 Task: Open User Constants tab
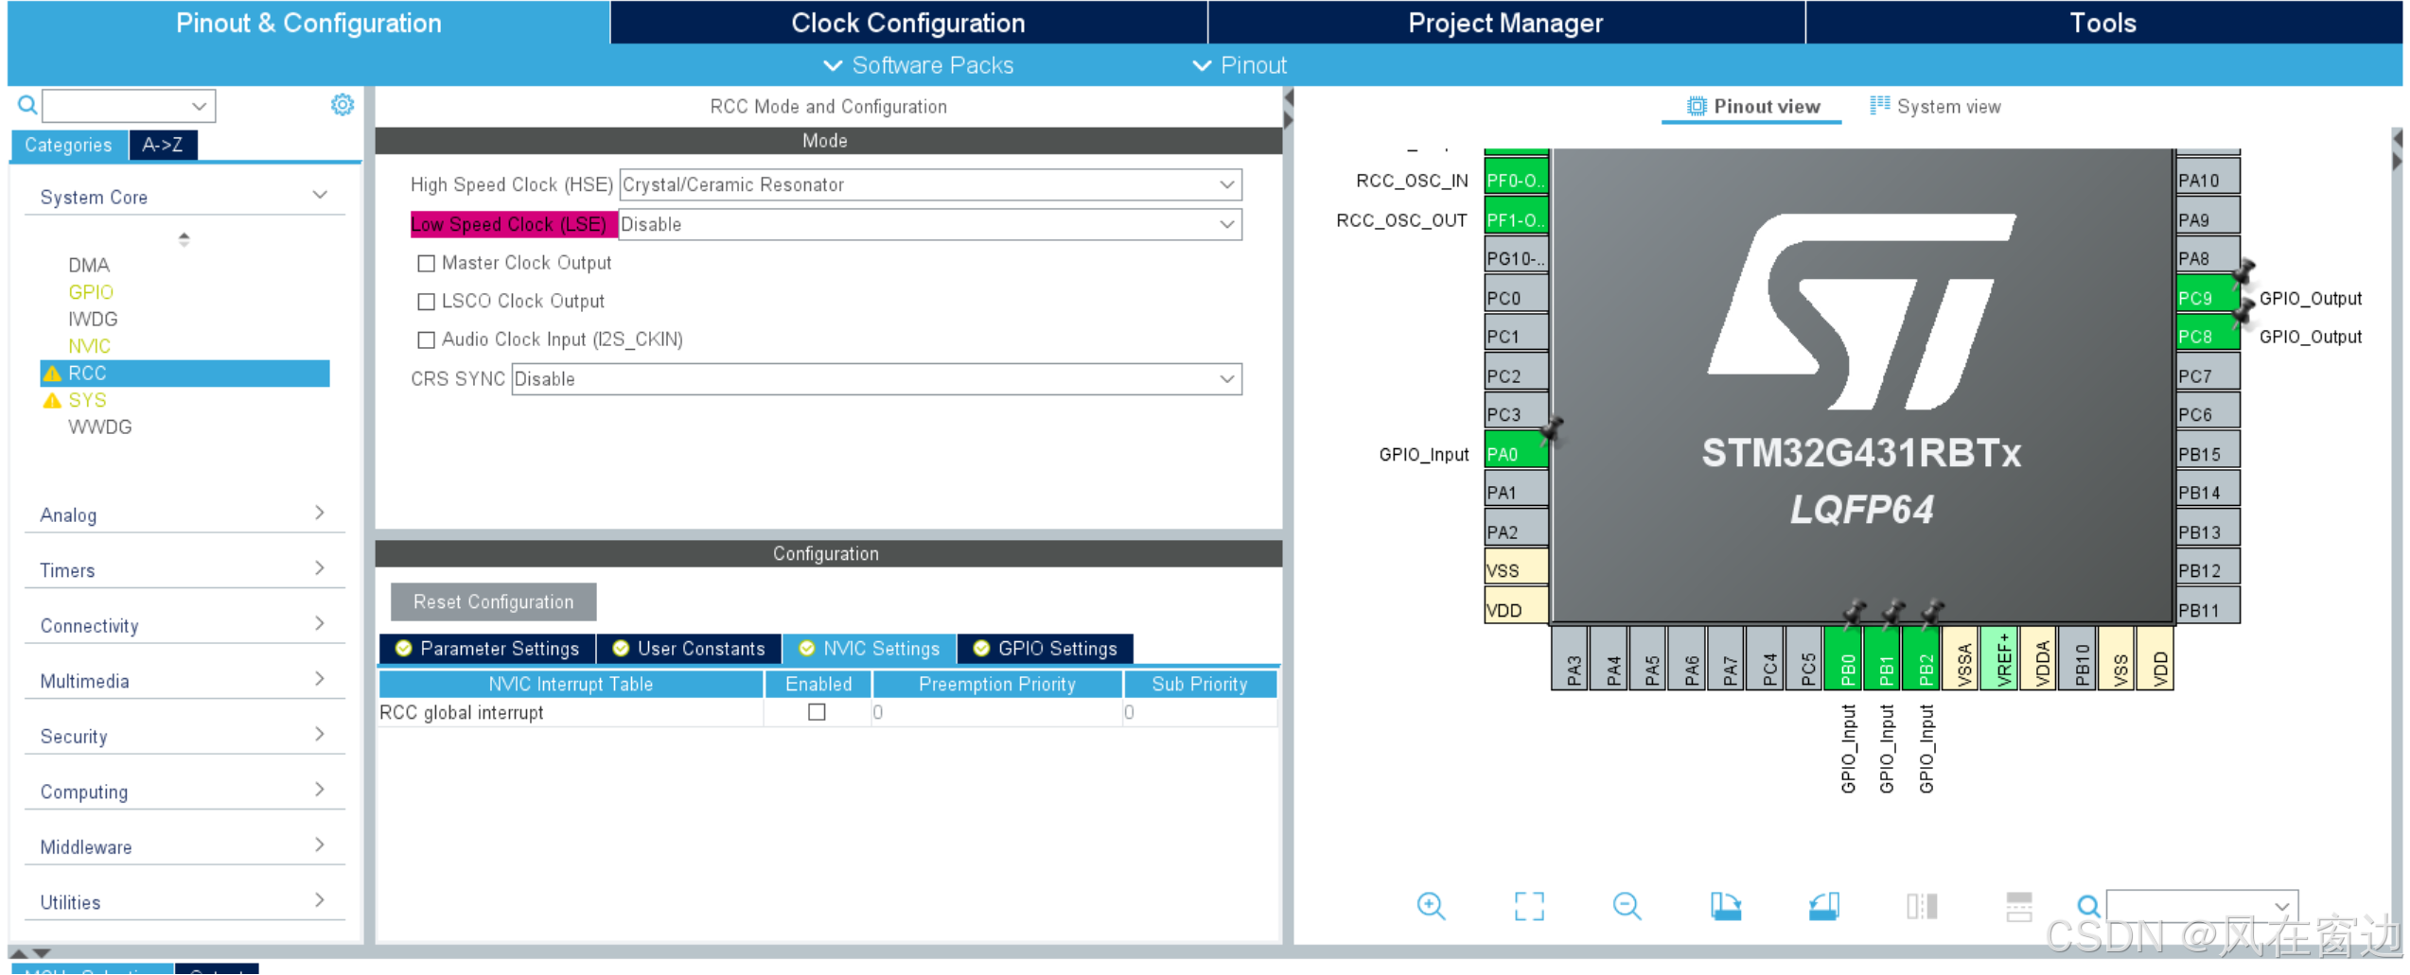point(689,649)
